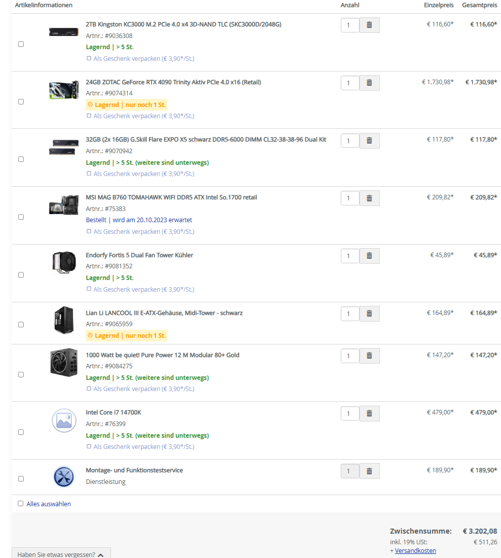Tick the Lian Li LANCOOL III row checkbox
The height and width of the screenshot is (558, 501).
pos(21,325)
